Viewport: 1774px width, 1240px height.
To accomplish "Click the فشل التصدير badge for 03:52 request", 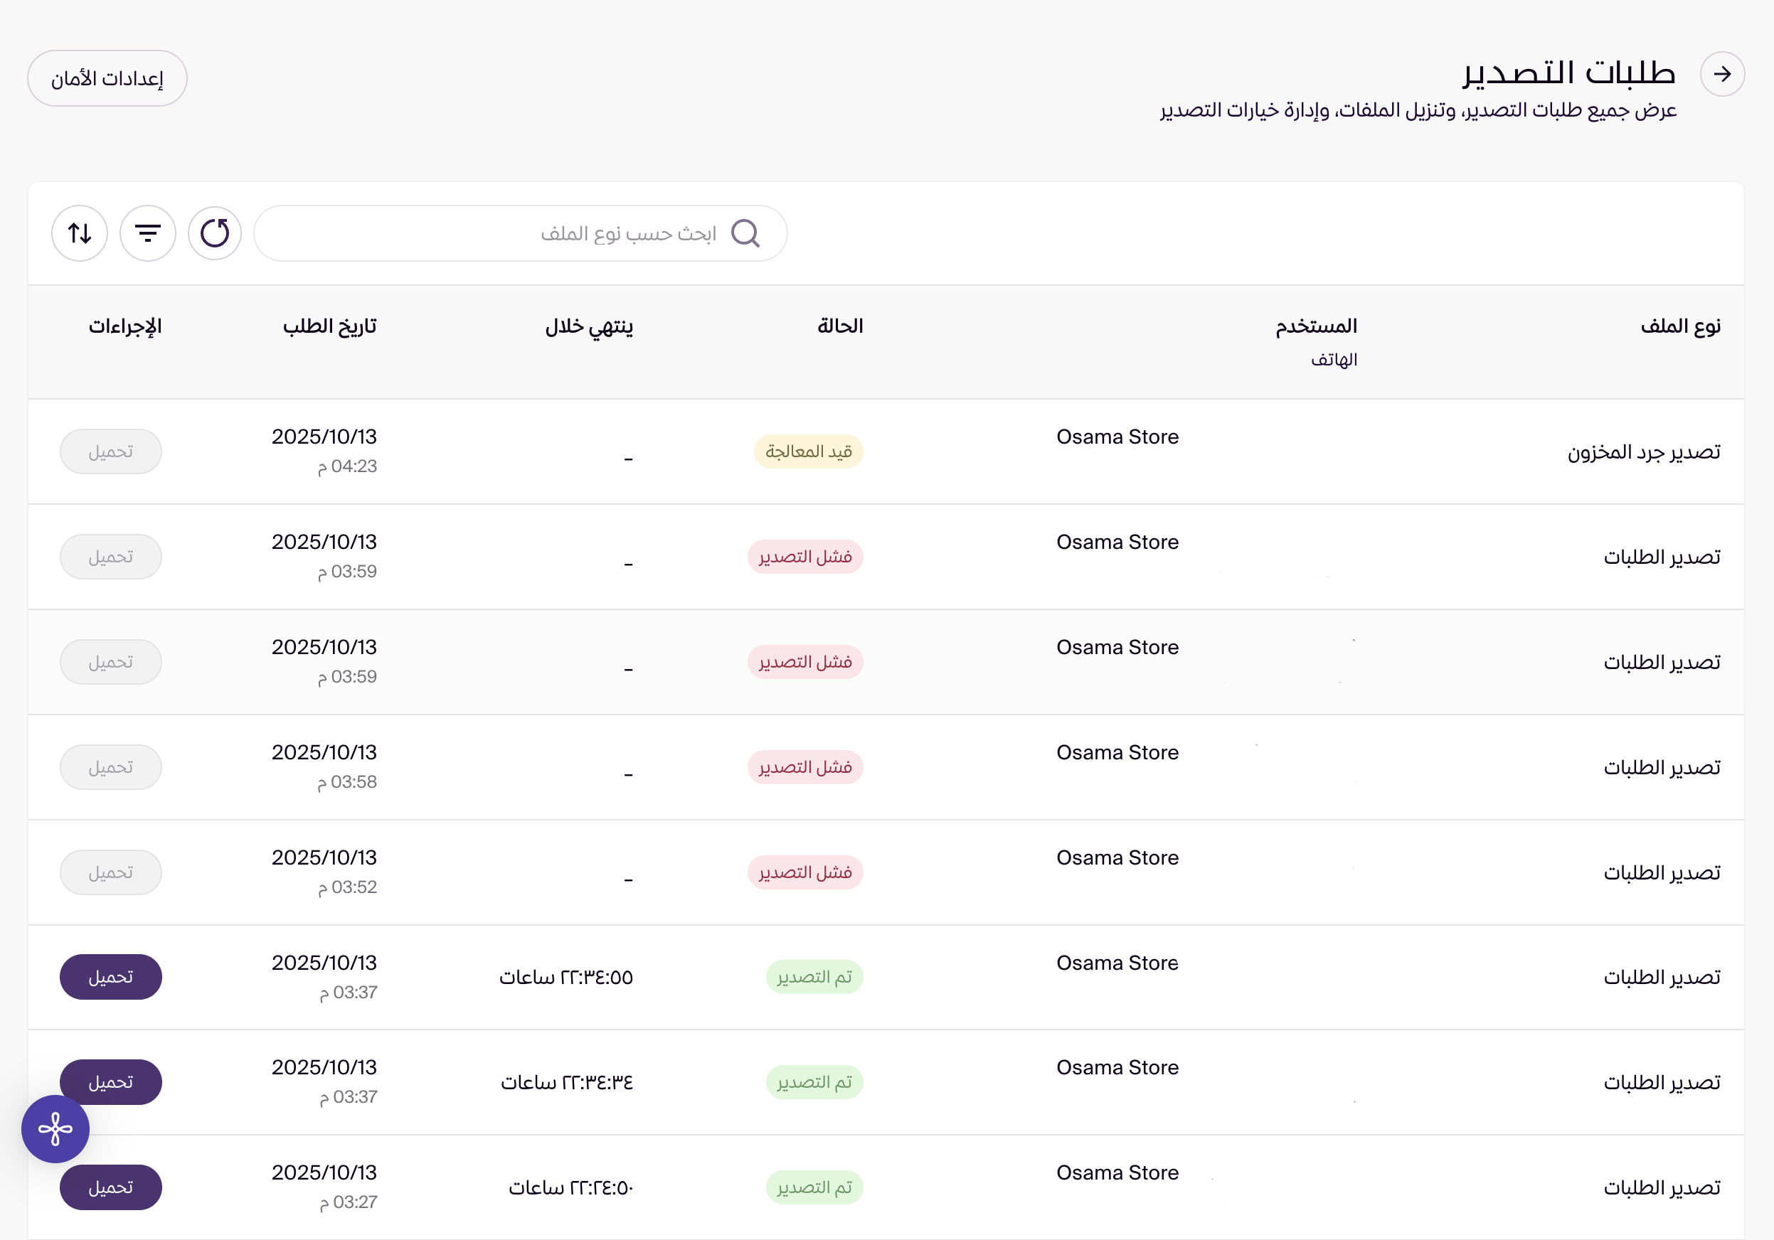I will click(805, 872).
